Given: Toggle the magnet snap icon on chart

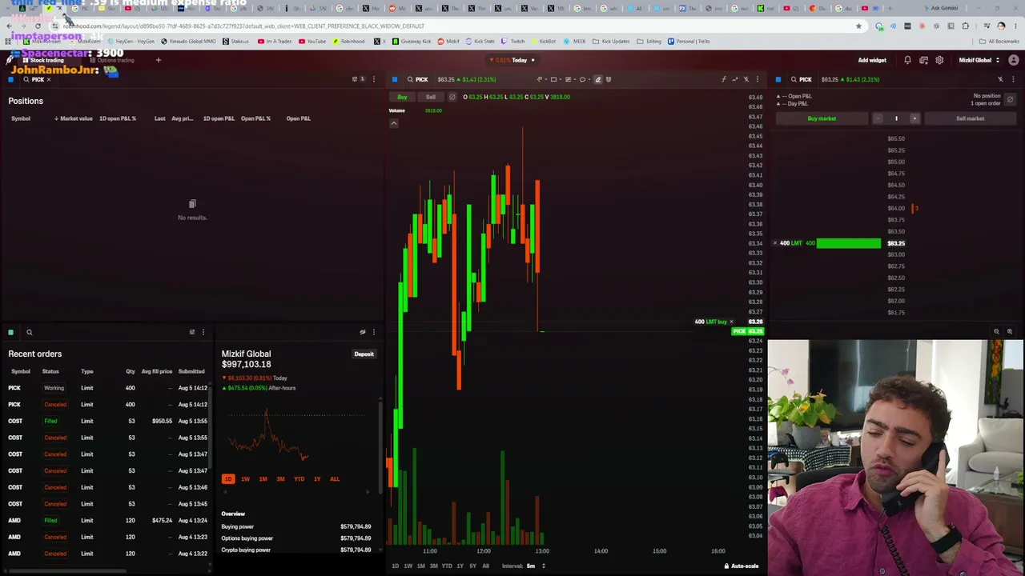Looking at the screenshot, I should [x=609, y=79].
